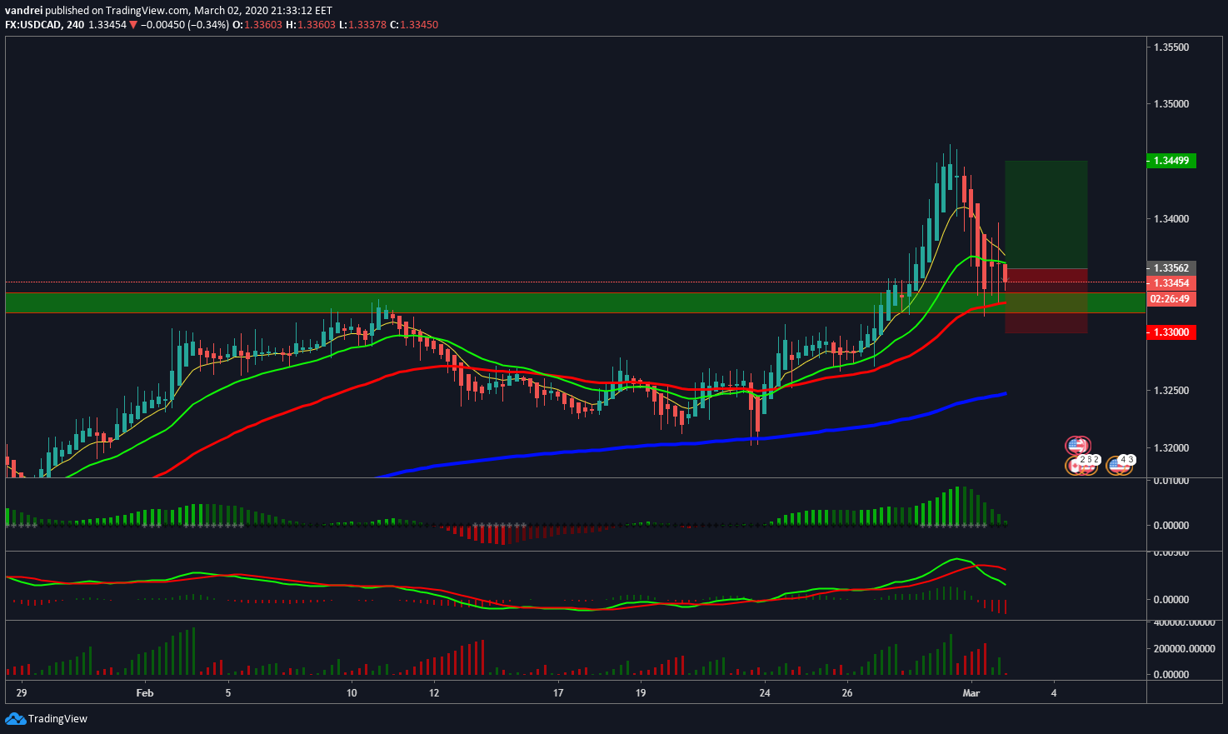Click the 1.32000 price scale label
Image resolution: width=1228 pixels, height=734 pixels.
click(x=1171, y=448)
